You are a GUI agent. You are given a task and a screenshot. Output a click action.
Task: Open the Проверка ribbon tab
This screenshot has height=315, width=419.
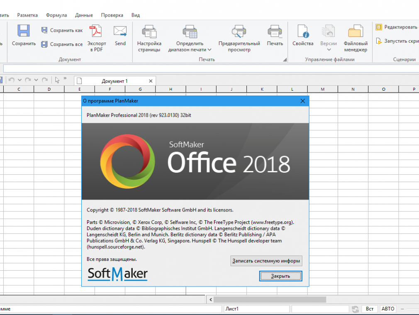click(x=112, y=15)
